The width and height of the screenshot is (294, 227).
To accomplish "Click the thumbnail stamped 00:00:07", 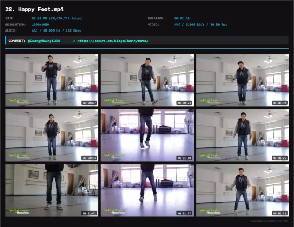I will click(52, 80).
